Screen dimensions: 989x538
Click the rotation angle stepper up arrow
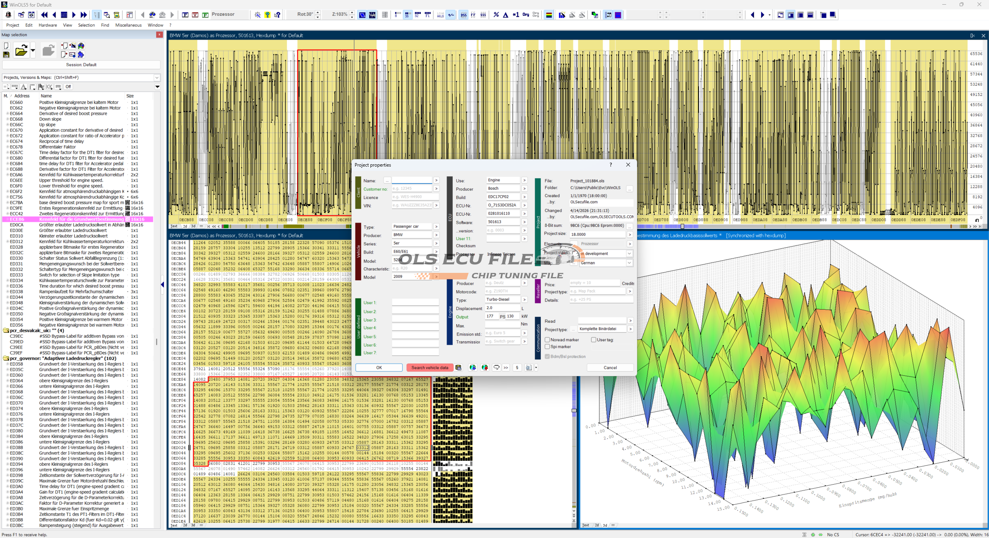tap(318, 12)
